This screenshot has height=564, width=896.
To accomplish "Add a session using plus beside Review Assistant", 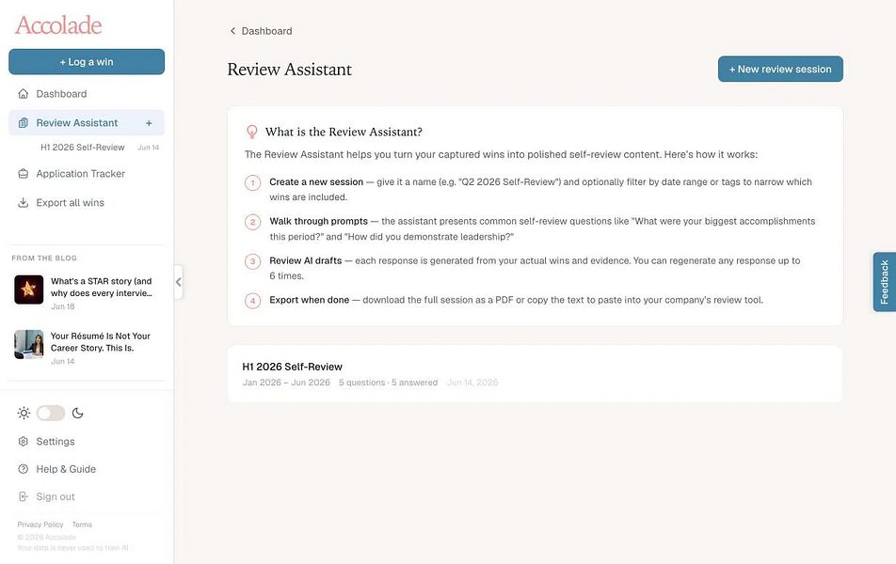I will [x=149, y=123].
